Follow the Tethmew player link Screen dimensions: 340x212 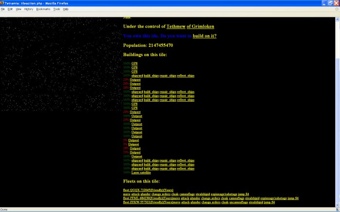(176, 26)
